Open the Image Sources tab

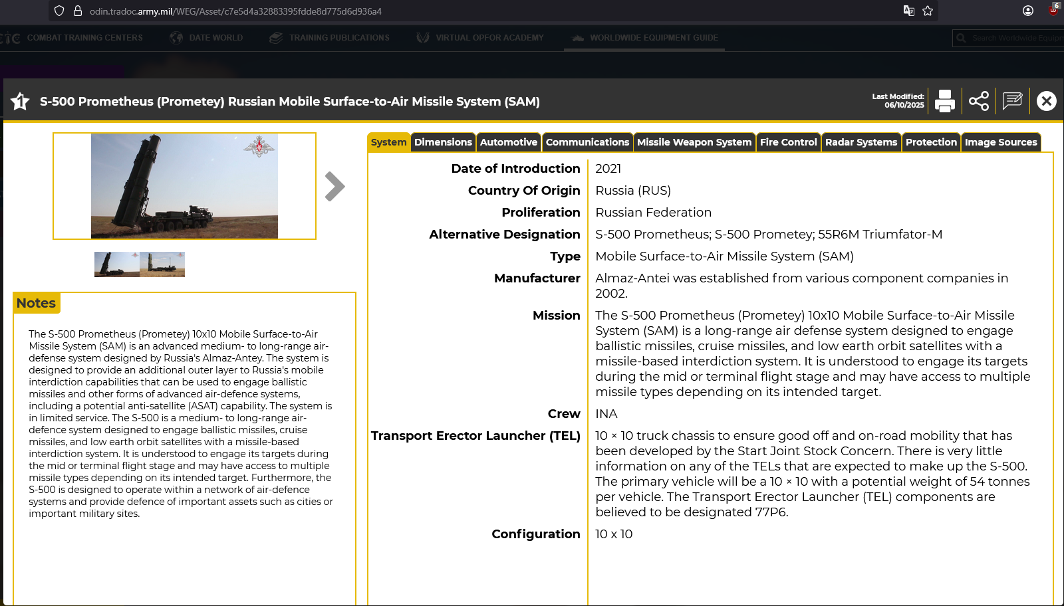point(1001,142)
